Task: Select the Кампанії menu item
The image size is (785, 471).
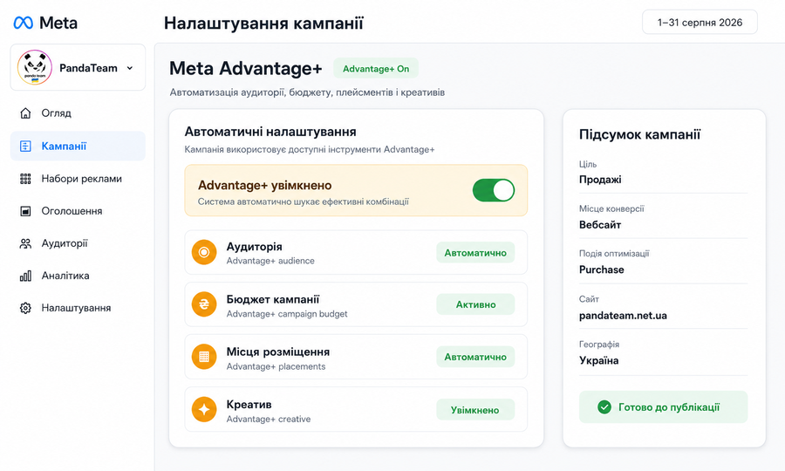Action: (x=78, y=147)
